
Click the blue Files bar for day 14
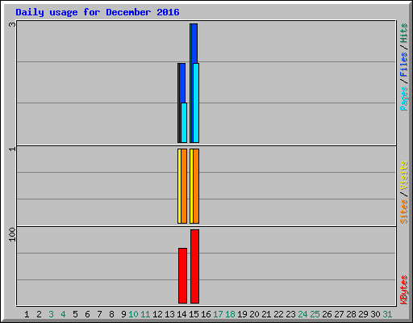tap(182, 83)
